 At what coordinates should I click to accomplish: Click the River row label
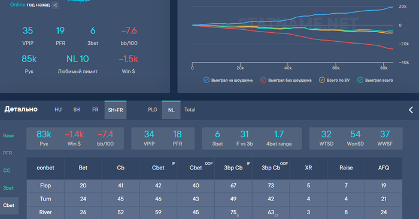45,212
